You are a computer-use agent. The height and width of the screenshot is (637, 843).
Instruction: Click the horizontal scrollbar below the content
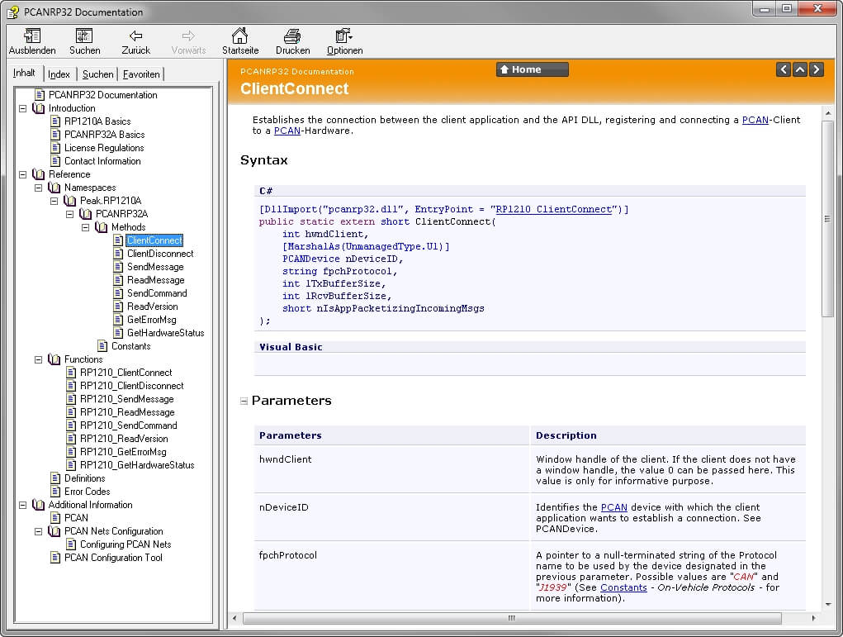[510, 617]
